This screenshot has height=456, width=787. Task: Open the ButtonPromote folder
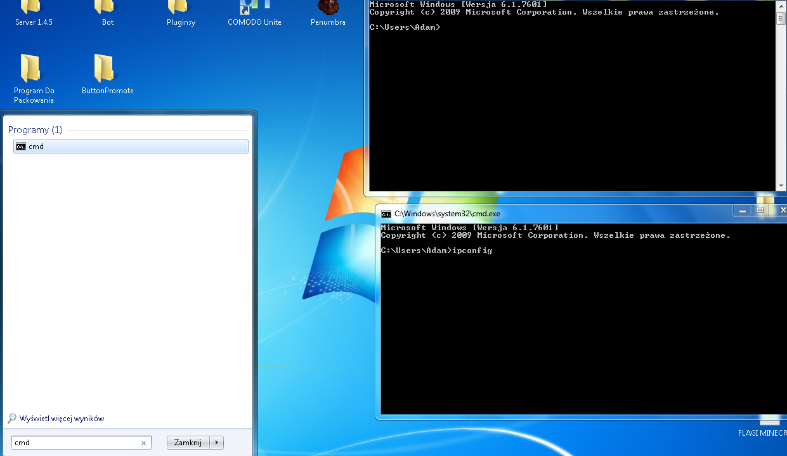(x=108, y=74)
